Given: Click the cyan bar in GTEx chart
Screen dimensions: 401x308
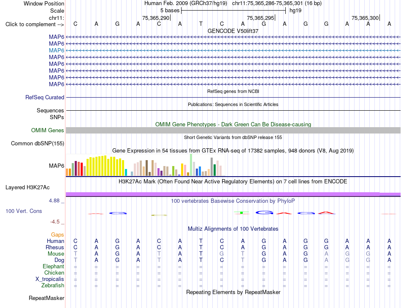Looking at the screenshot, I should tap(126, 172).
